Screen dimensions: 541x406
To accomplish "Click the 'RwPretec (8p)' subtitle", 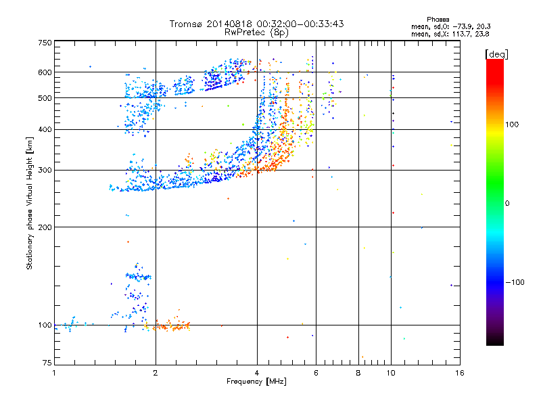I will 256,32.
